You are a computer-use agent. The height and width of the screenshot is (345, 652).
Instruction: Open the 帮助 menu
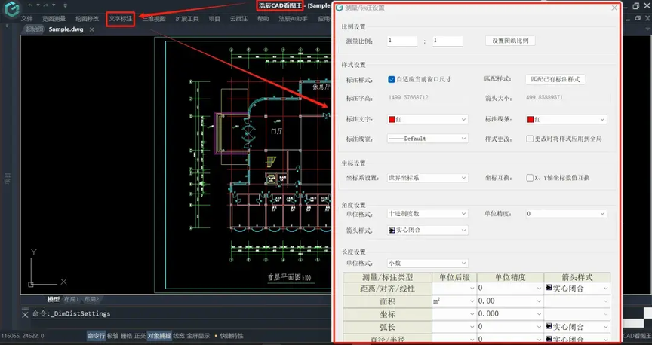263,19
